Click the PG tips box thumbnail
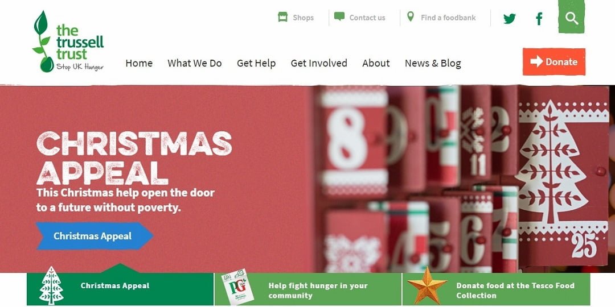615x307 pixels. pyautogui.click(x=237, y=287)
